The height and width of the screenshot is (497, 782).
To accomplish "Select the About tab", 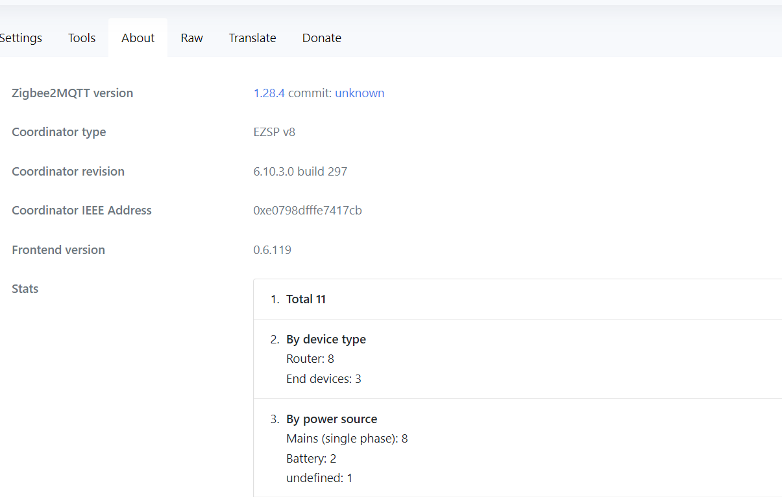I will (138, 38).
